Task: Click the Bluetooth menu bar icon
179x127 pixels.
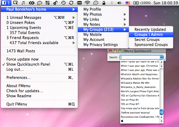Action: [x=112, y=3]
